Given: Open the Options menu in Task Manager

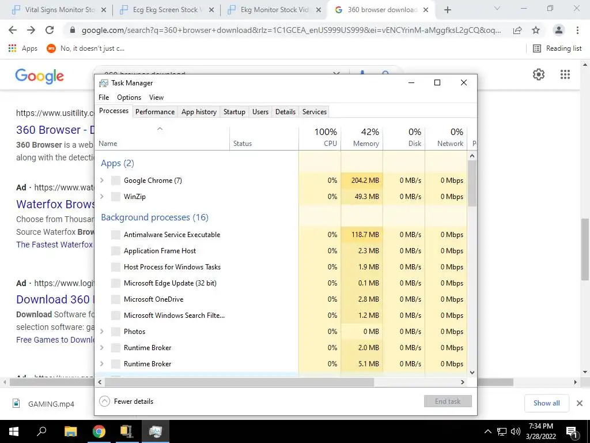Looking at the screenshot, I should [129, 97].
